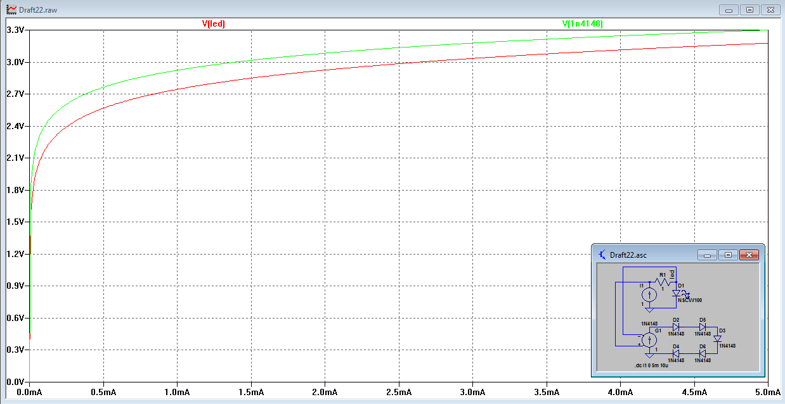The height and width of the screenshot is (404, 785).
Task: Click the 1.5V vertical axis label
Action: point(15,222)
